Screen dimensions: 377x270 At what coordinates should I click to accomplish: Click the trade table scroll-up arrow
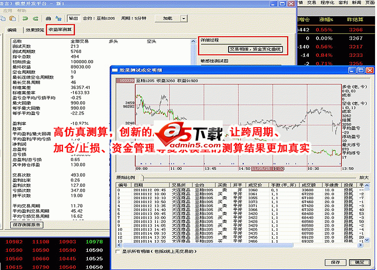(367, 185)
